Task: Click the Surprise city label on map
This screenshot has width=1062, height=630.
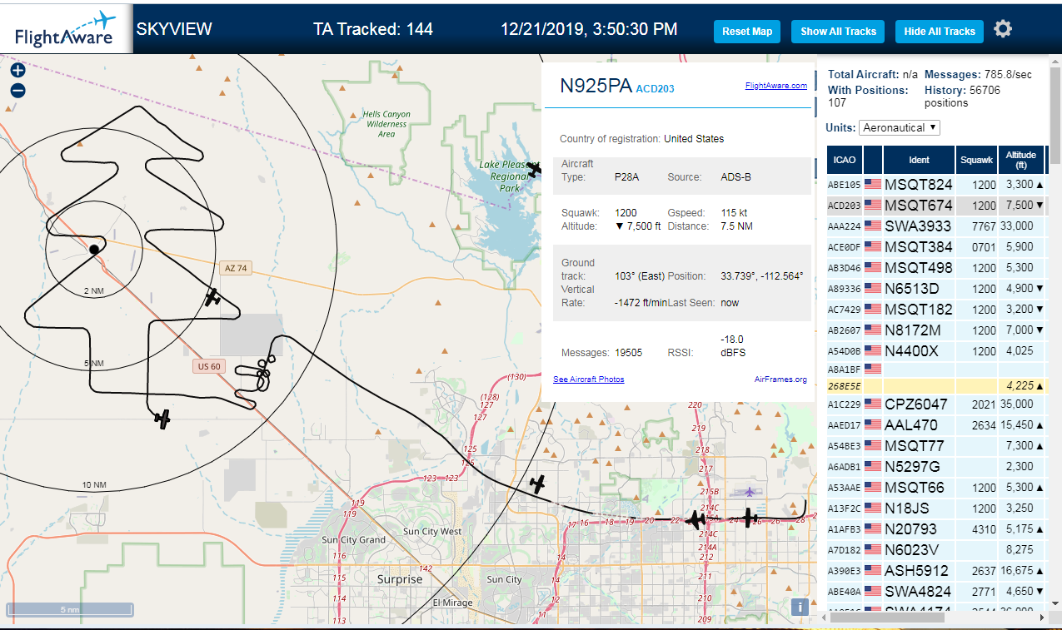Action: tap(400, 579)
